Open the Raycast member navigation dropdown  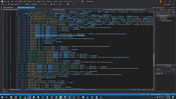point(128,10)
